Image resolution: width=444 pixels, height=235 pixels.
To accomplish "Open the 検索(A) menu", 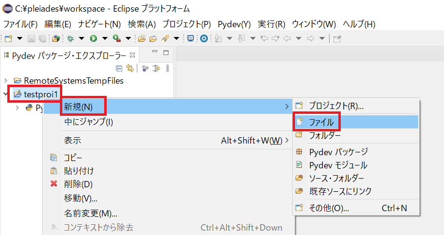I will [142, 24].
